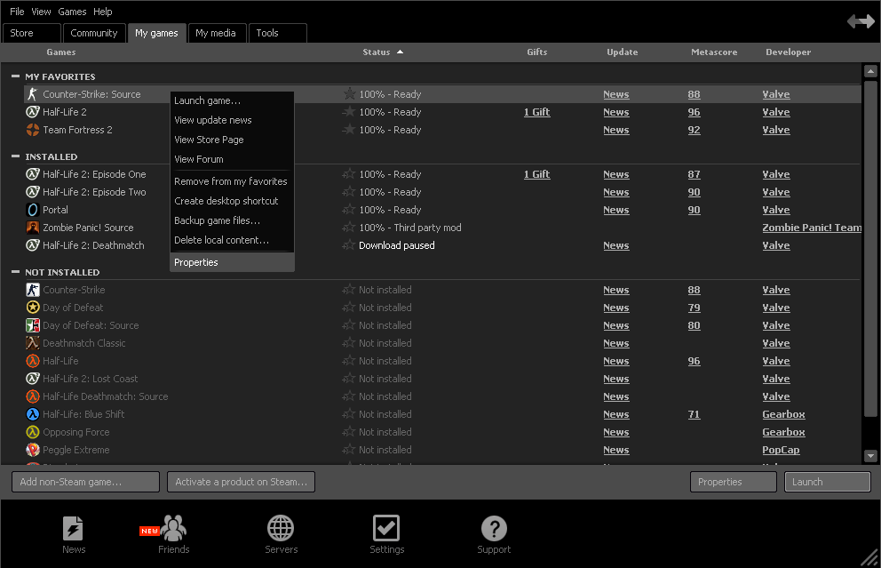Collapse the Not Installed section

tap(15, 272)
